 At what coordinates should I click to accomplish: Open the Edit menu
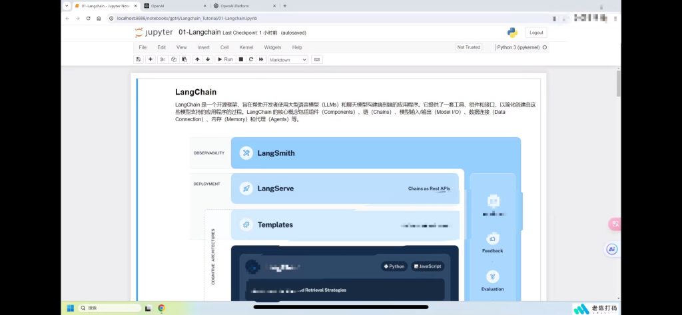(x=161, y=47)
